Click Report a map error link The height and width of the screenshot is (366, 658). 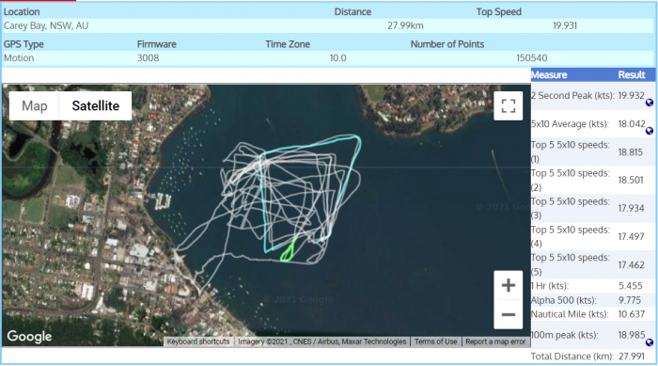click(495, 342)
